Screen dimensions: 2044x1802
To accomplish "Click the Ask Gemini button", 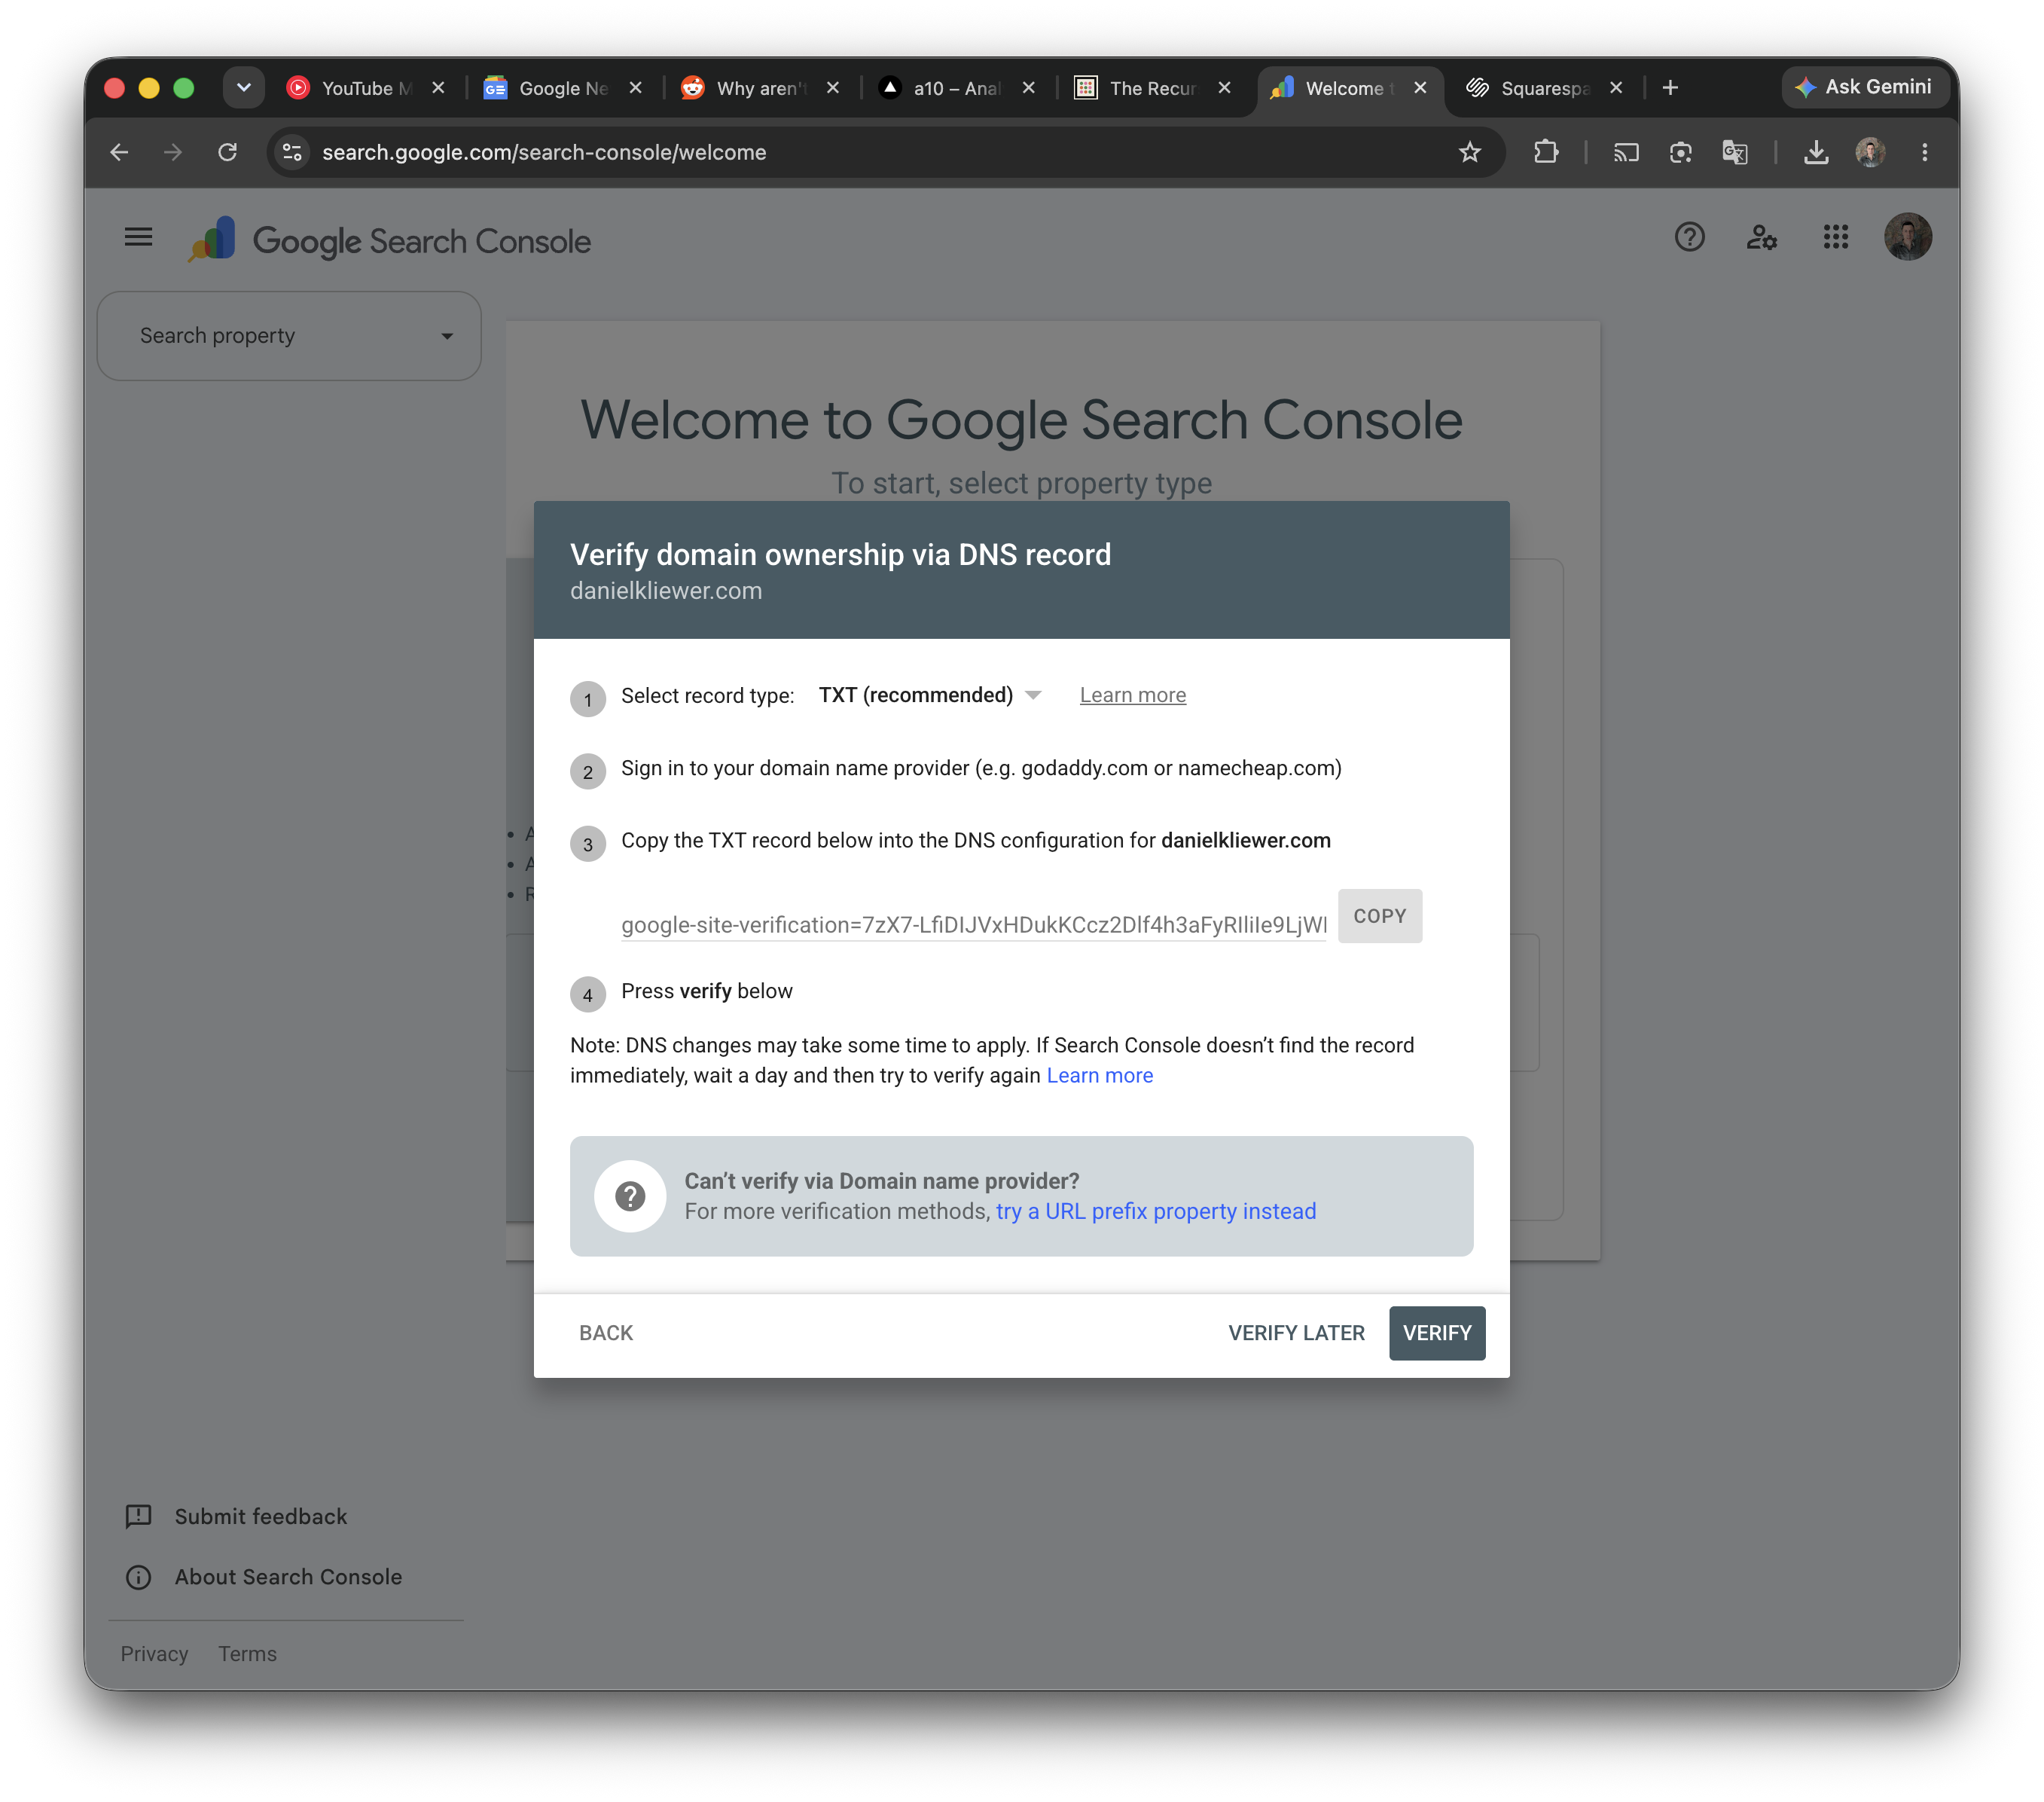I will (x=1864, y=87).
